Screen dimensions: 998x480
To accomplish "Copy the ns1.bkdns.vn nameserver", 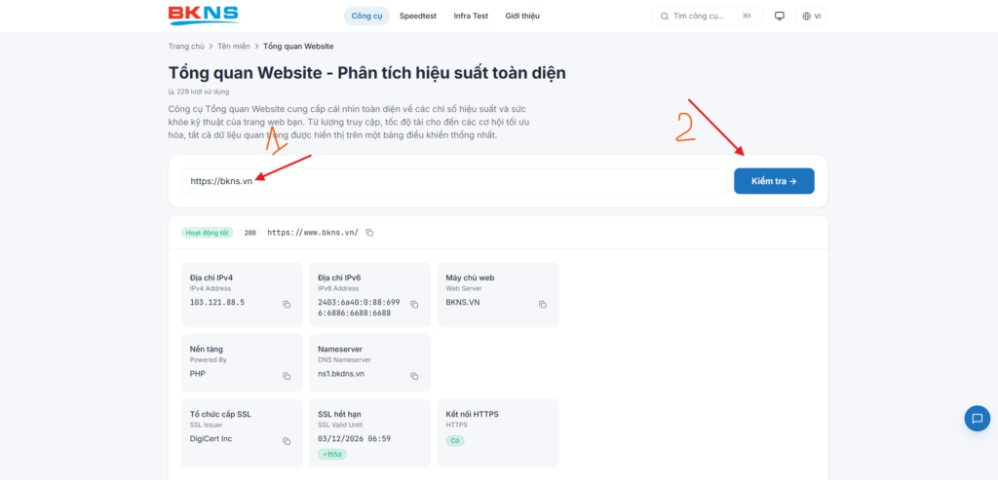I will [414, 377].
